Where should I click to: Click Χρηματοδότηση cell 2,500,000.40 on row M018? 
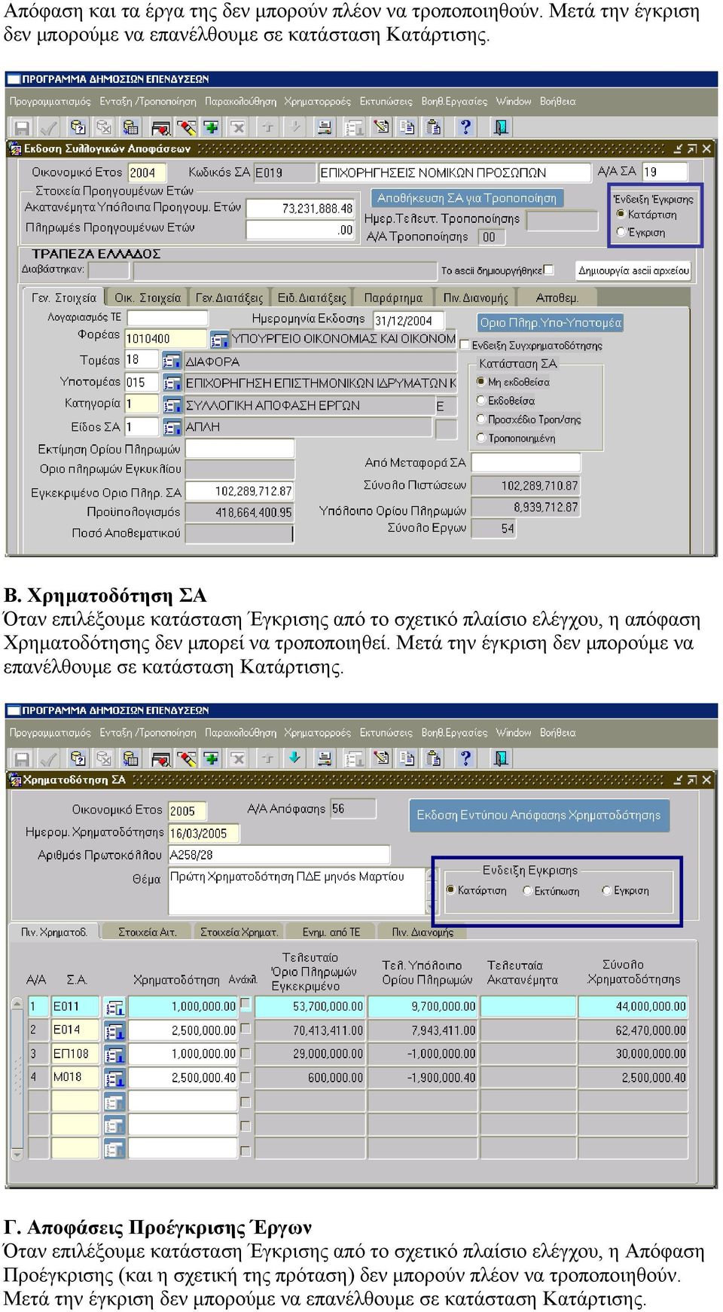coord(182,1078)
